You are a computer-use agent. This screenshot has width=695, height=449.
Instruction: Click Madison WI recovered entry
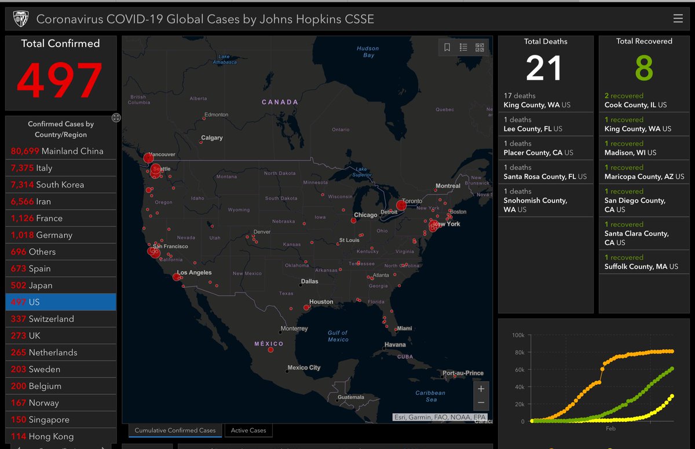click(x=644, y=148)
